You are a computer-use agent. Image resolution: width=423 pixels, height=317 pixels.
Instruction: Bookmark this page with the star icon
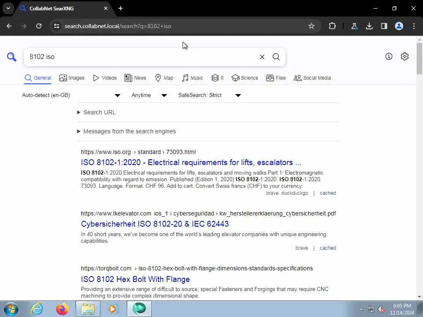click(311, 26)
